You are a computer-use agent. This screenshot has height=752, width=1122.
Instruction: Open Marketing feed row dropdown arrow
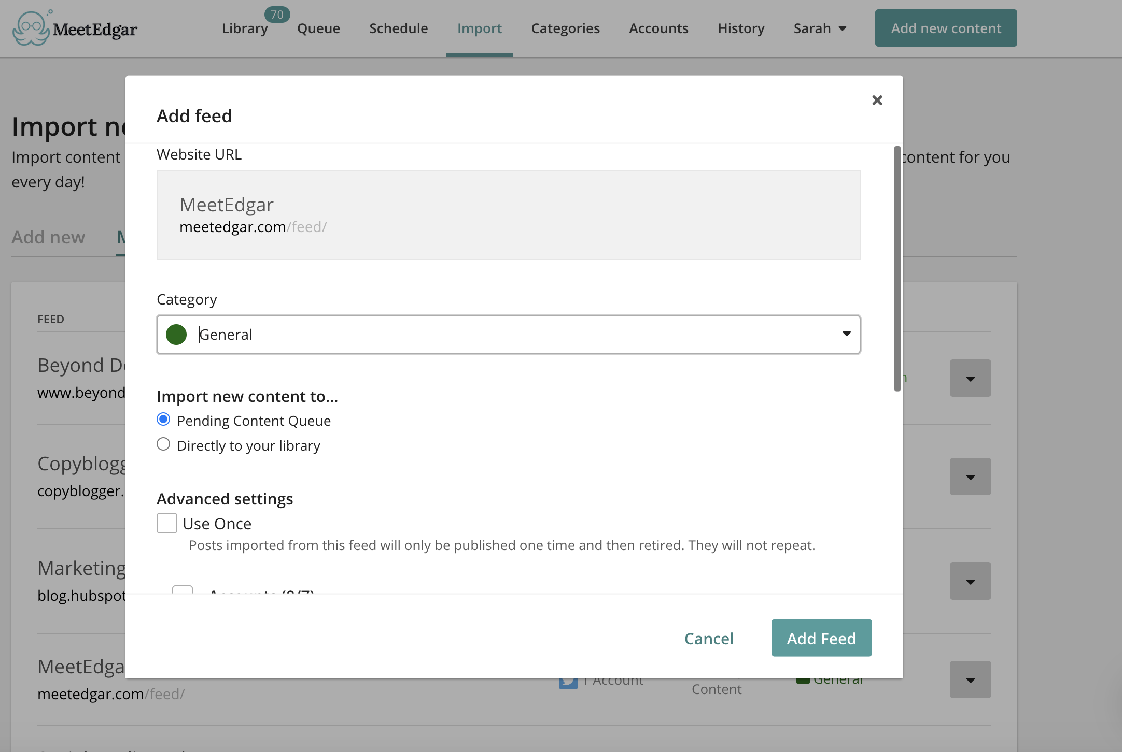point(970,581)
